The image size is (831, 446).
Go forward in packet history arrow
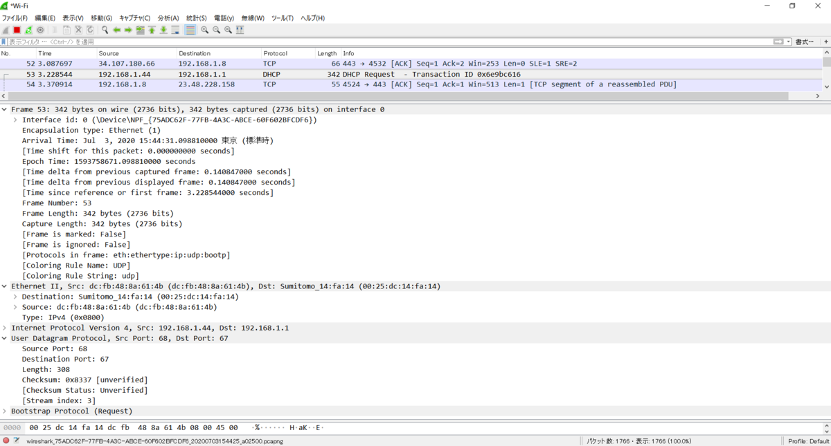(x=128, y=30)
